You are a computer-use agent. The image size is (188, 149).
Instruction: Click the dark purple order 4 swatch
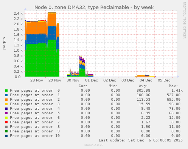[6, 109]
